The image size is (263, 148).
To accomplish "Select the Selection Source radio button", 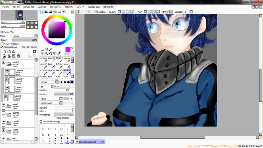I will [20, 47].
